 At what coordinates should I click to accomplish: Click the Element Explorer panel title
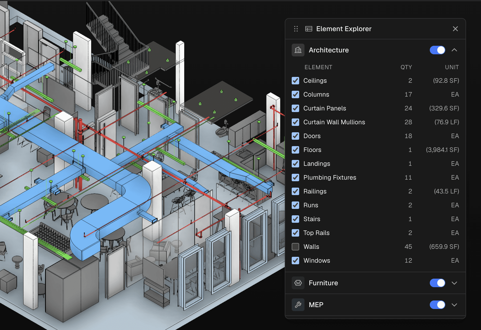(x=344, y=29)
